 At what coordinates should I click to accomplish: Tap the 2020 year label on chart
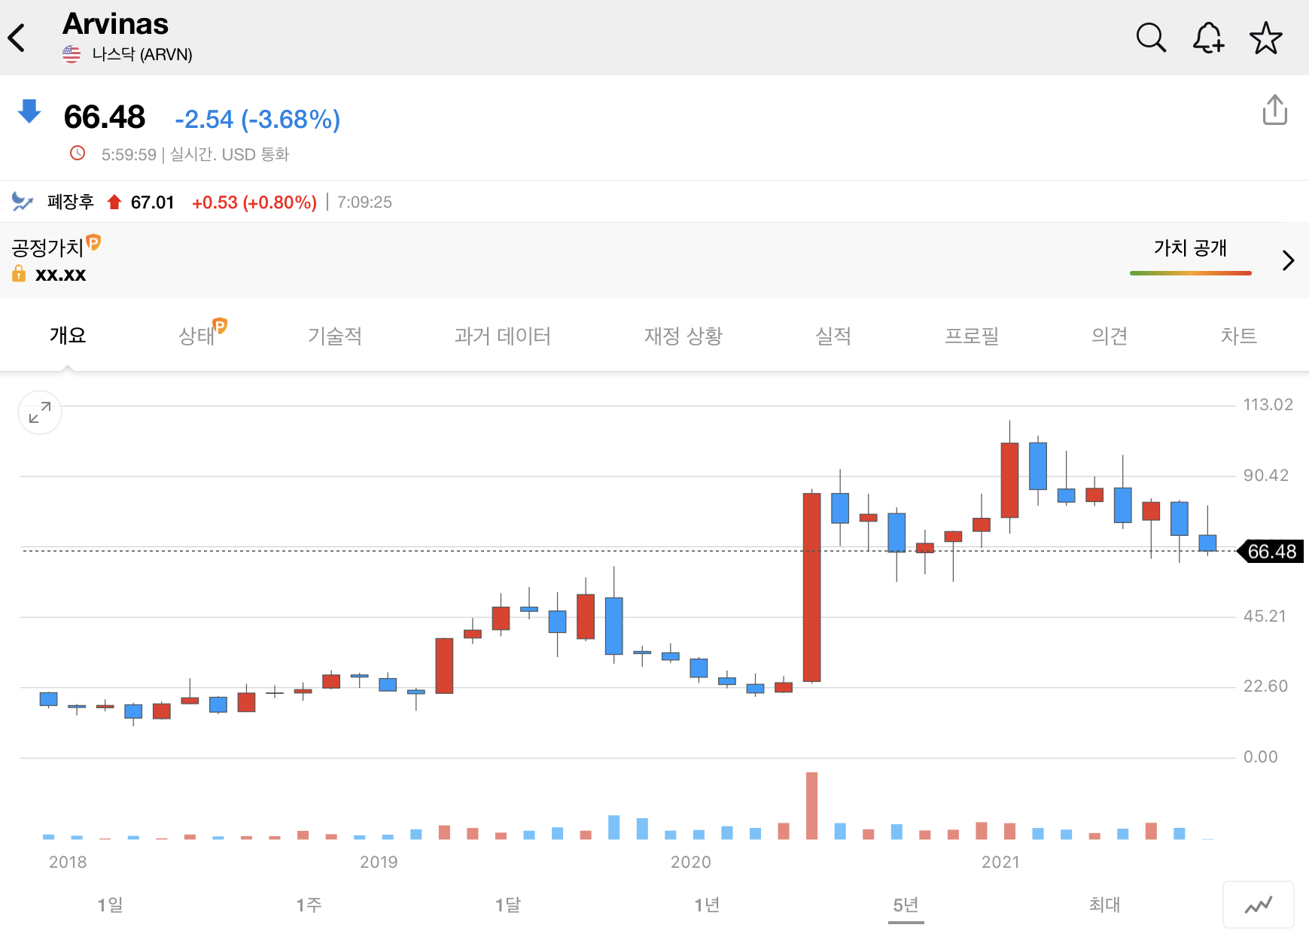pos(691,862)
